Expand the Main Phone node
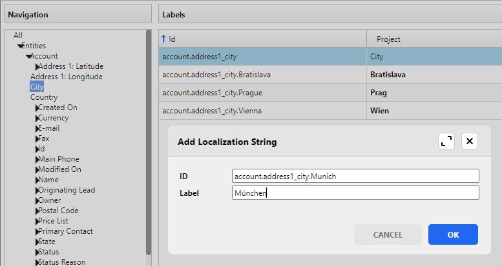 [x=36, y=159]
